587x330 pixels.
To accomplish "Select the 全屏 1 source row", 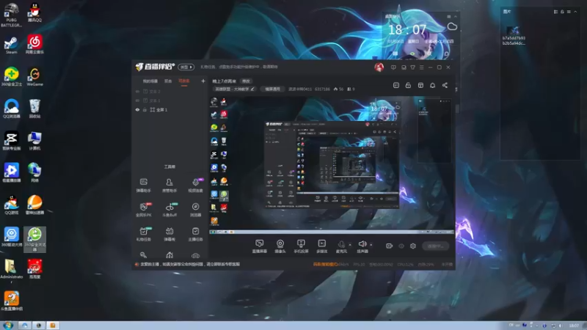I will 170,109.
